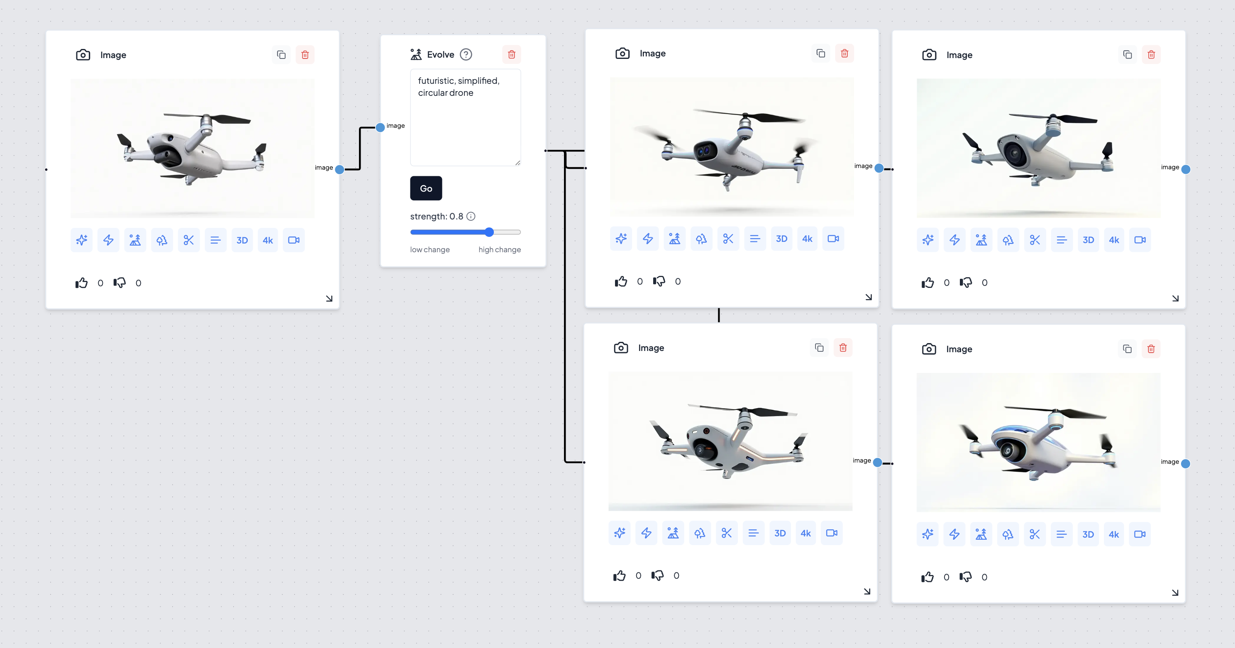
Task: Click 4k upscale on bottom-right image card
Action: (x=1113, y=534)
